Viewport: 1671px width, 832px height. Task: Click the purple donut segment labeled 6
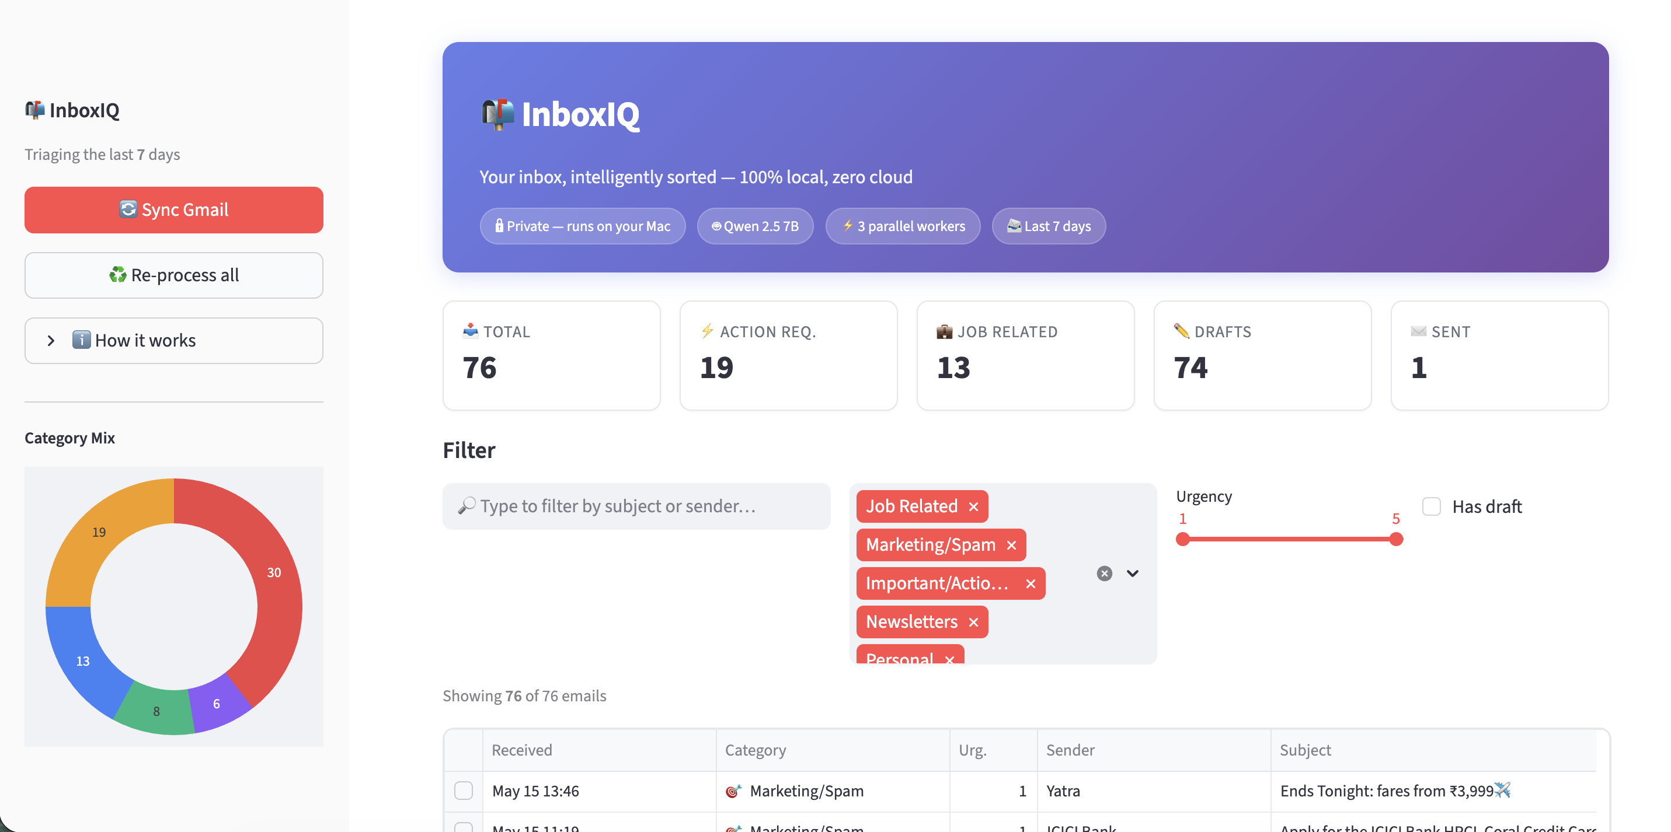tap(217, 704)
